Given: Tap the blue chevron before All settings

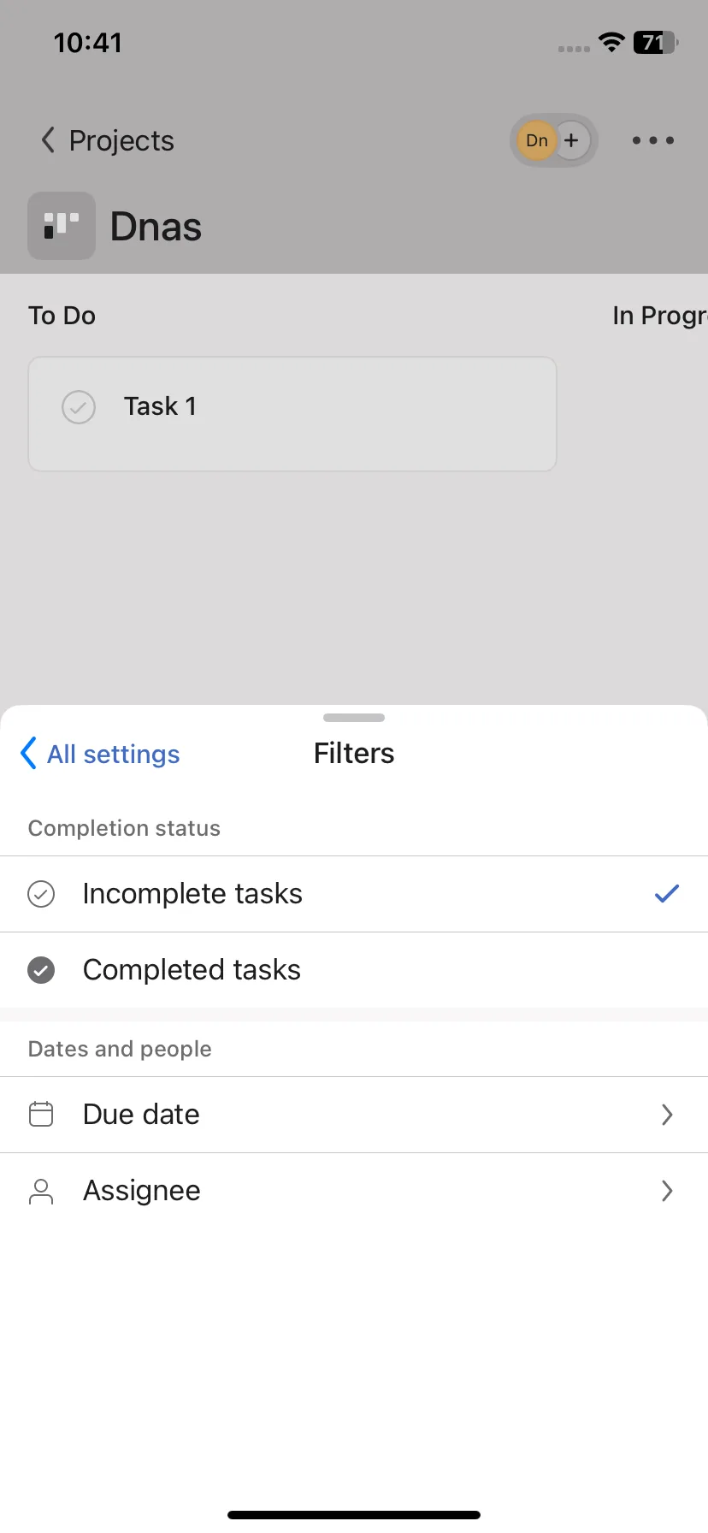Looking at the screenshot, I should click(28, 754).
